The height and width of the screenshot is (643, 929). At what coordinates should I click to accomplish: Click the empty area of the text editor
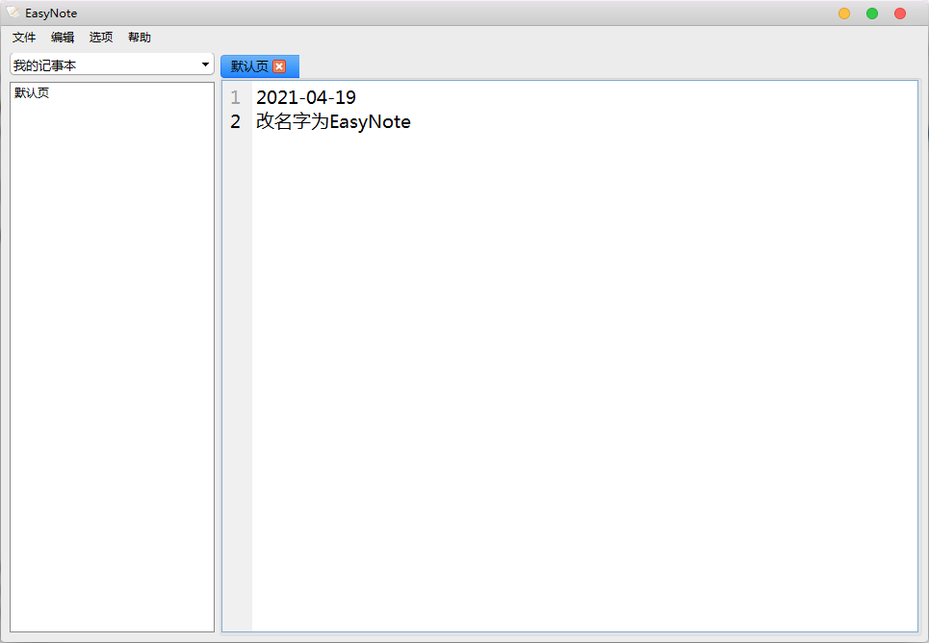point(578,385)
